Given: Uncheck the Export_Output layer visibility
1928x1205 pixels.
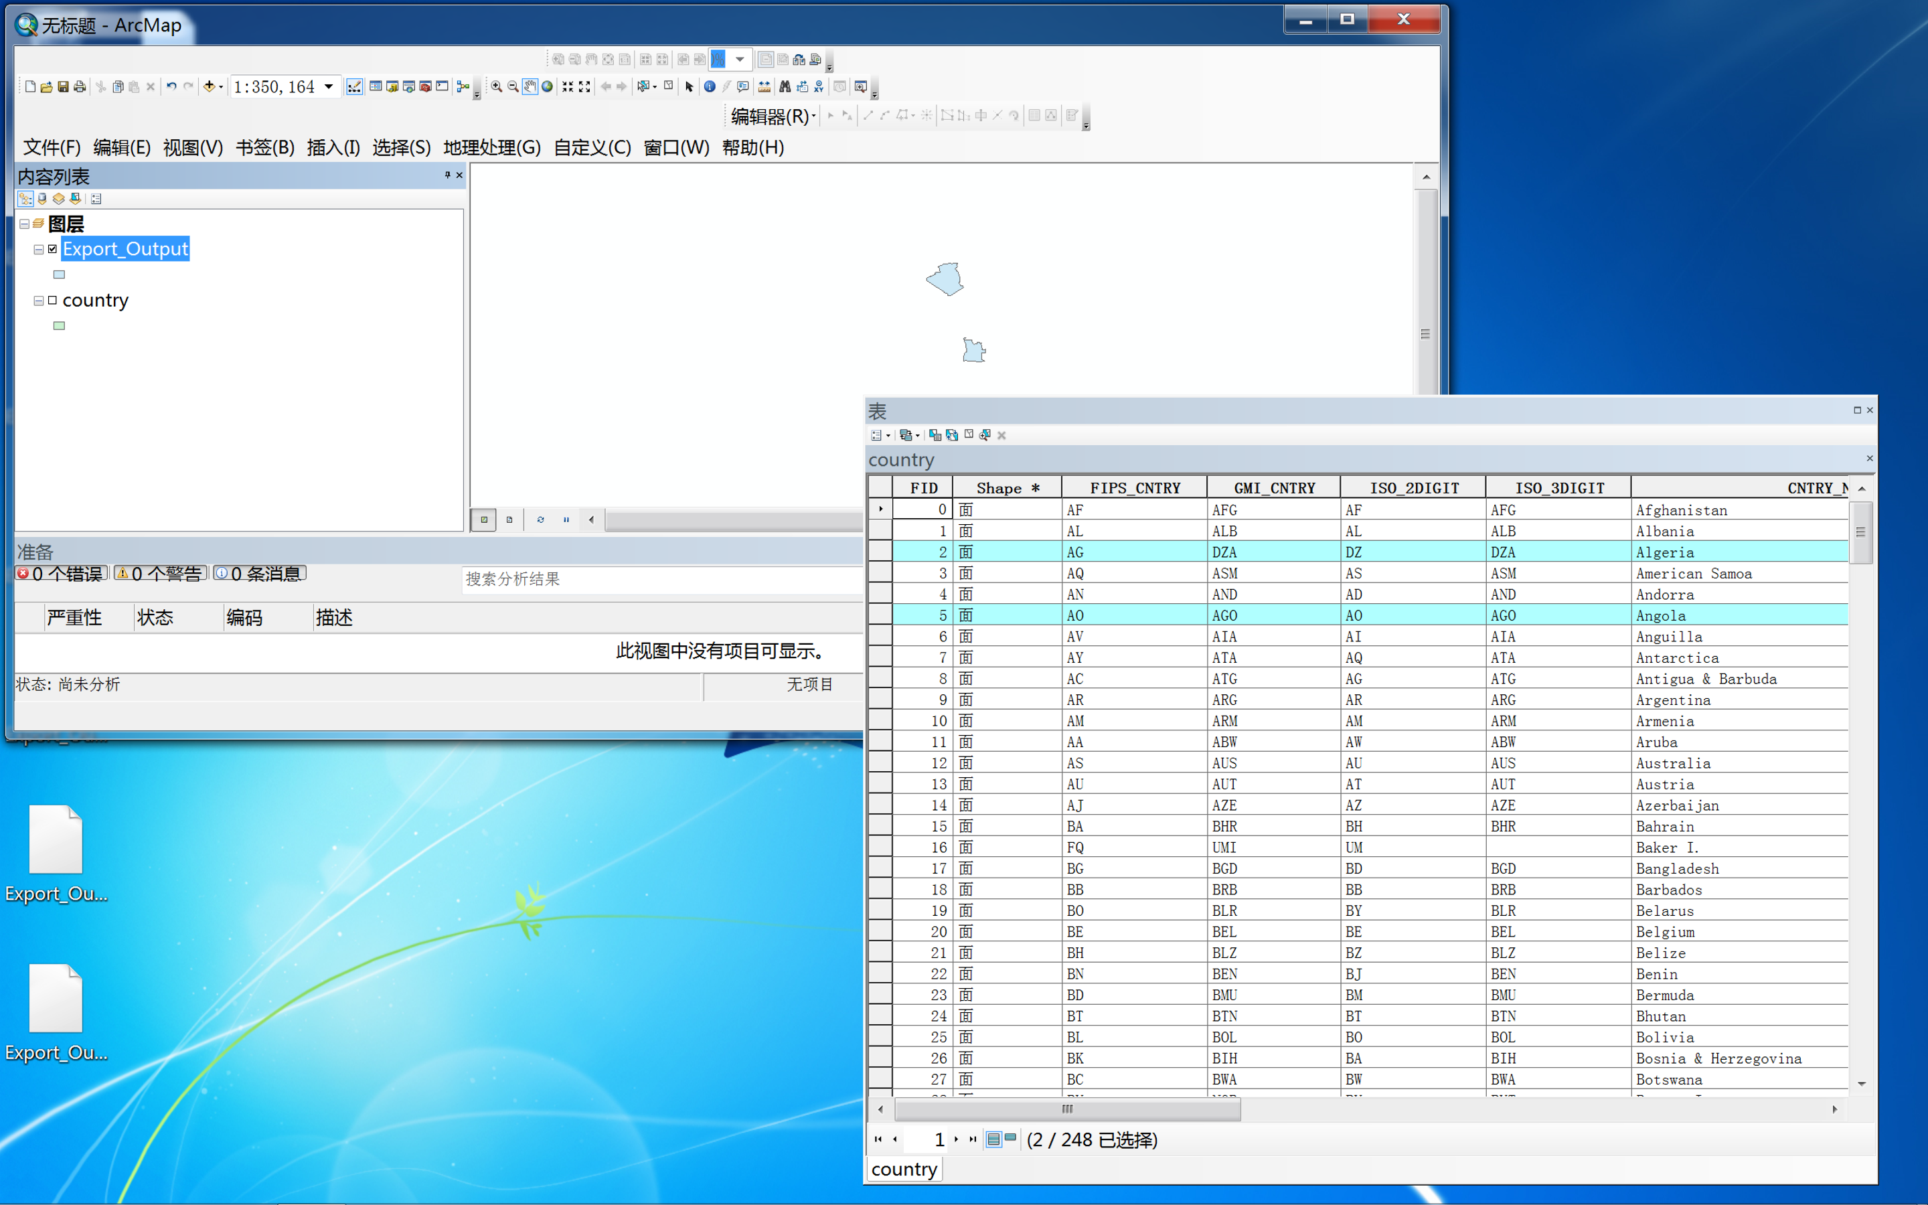Looking at the screenshot, I should click(53, 250).
